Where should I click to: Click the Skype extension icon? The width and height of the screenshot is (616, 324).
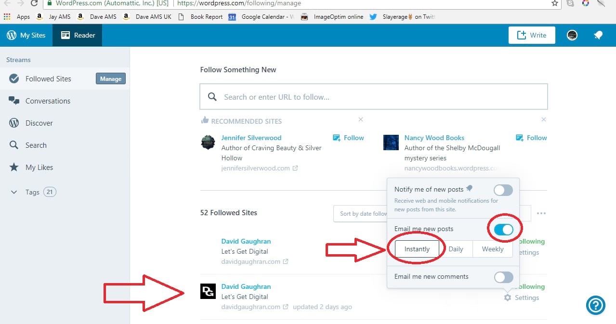tap(571, 3)
